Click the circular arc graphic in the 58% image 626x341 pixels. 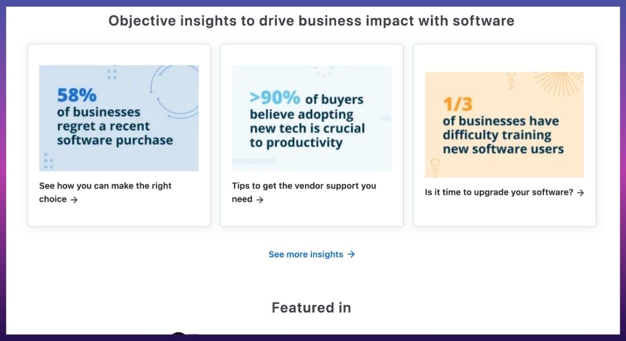click(175, 92)
